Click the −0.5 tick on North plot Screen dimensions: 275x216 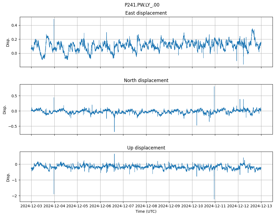[12, 126]
